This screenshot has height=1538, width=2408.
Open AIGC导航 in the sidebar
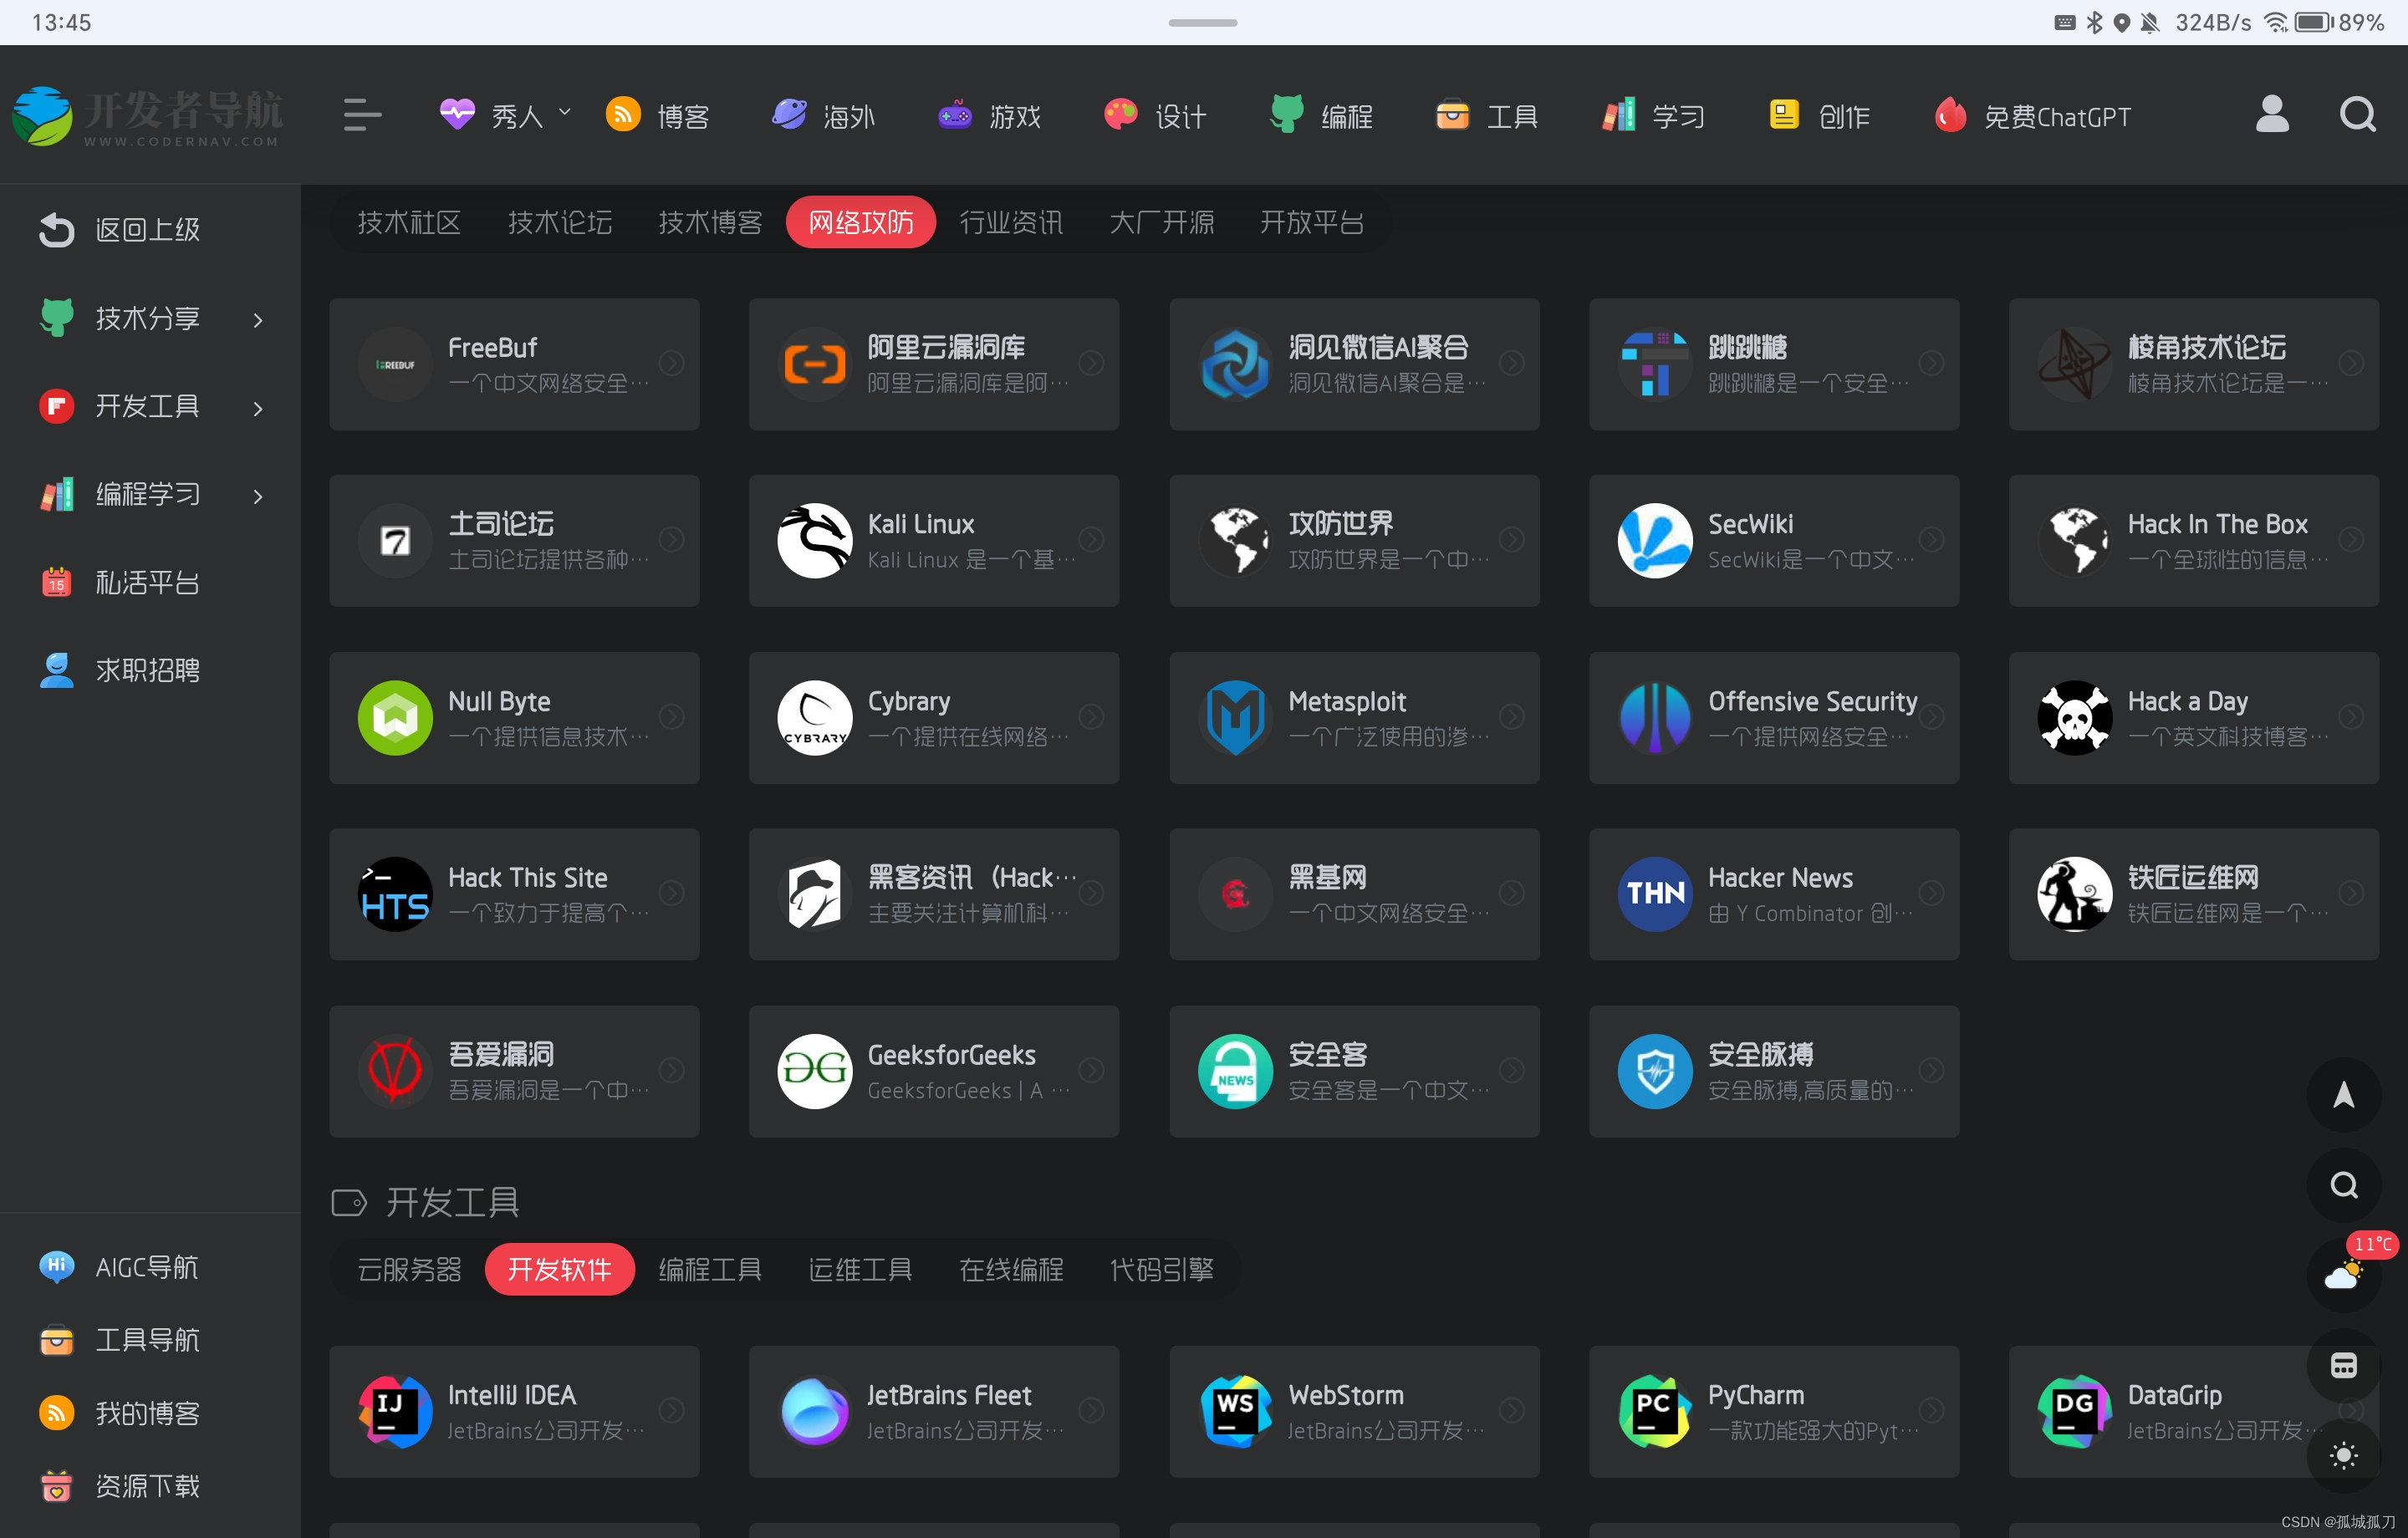pos(120,1267)
